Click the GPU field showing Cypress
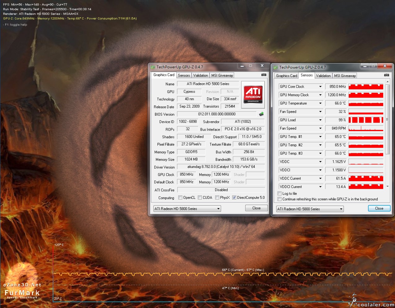This screenshot has height=308, width=395. 189,92
